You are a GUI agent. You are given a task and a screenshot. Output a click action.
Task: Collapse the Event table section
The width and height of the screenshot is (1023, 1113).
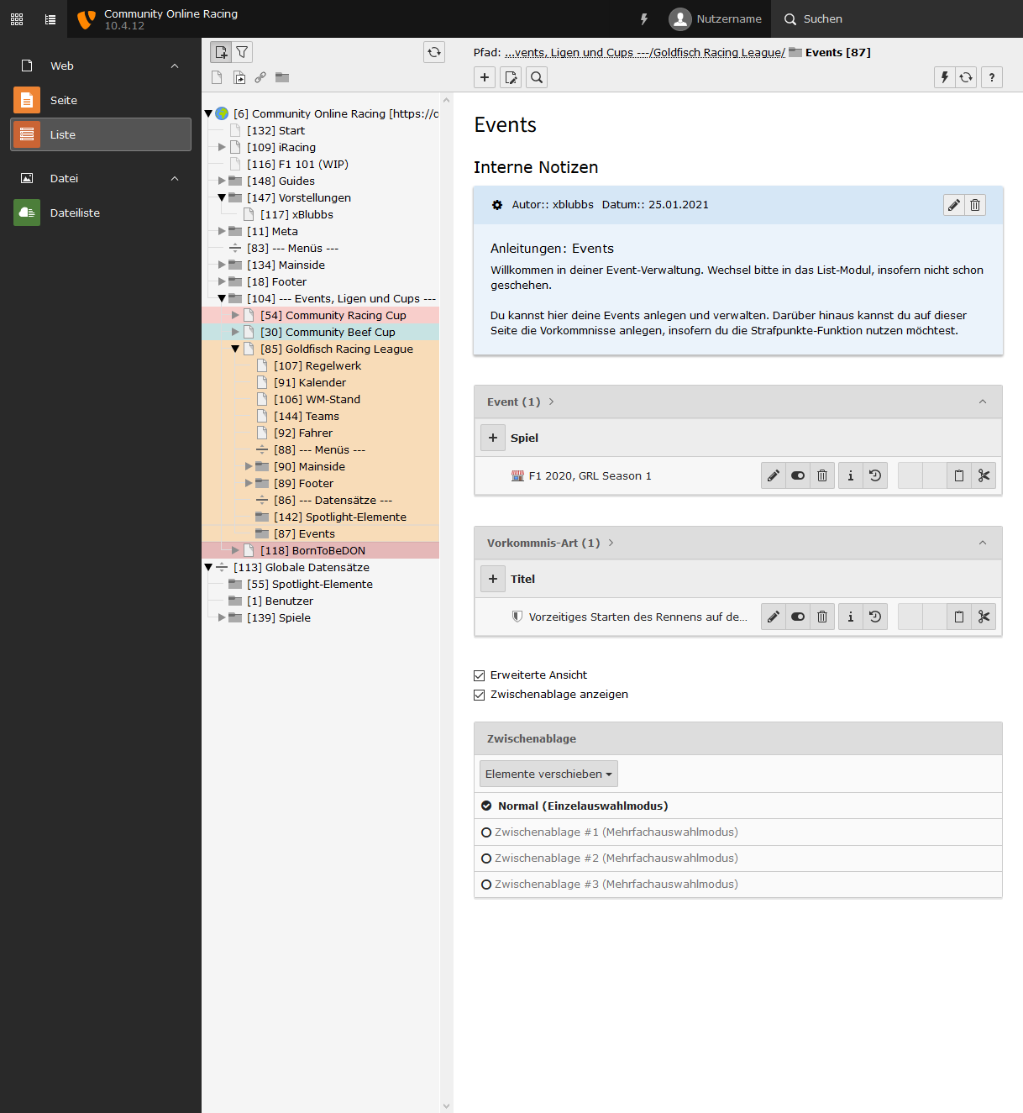point(982,402)
